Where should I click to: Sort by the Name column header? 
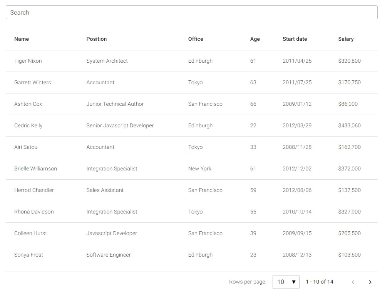[22, 39]
